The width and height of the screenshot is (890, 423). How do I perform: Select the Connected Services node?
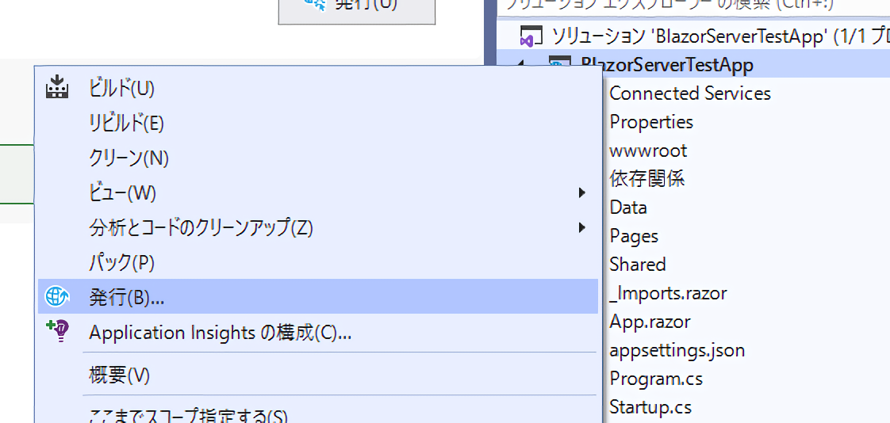point(689,93)
